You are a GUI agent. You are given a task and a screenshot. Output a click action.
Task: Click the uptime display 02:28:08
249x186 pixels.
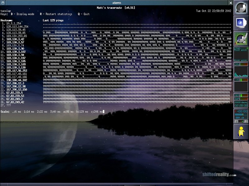(x=241, y=105)
